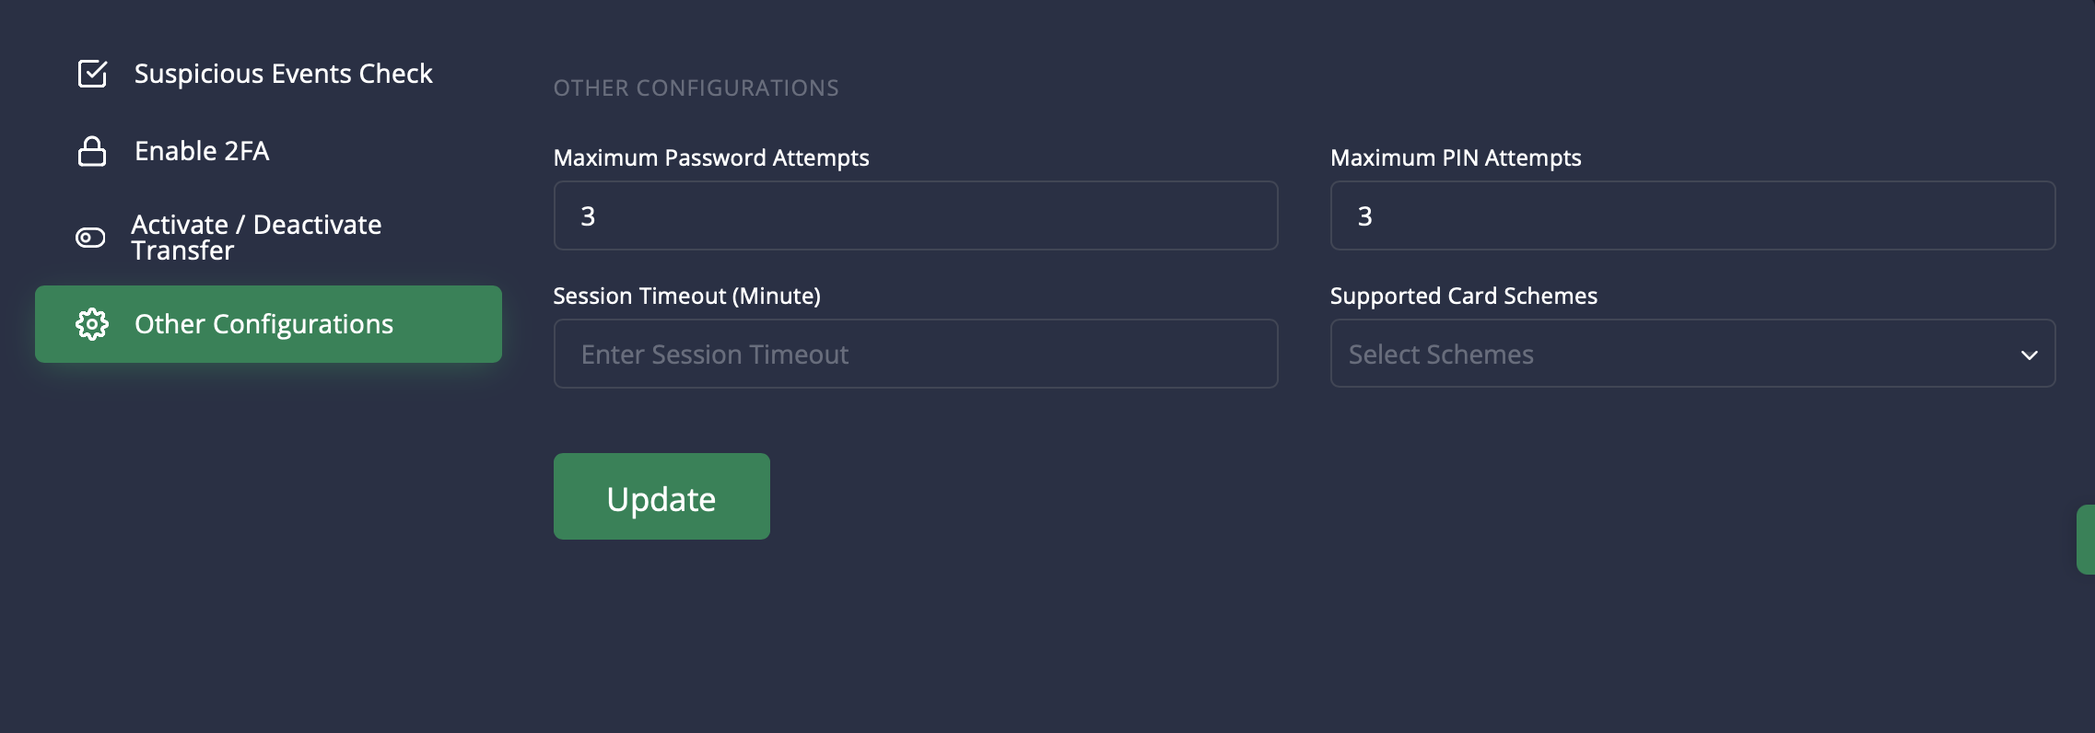Click the green tab on right edge
2095x733 pixels.
(x=2086, y=540)
